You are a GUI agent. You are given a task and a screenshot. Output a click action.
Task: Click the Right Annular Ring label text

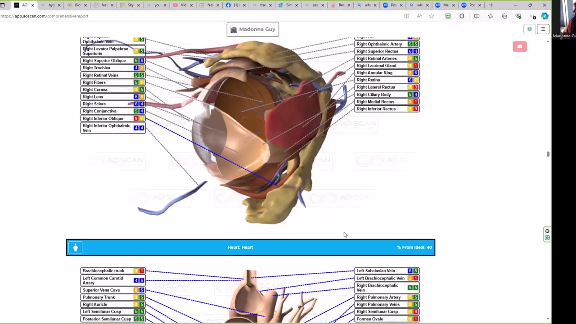pyautogui.click(x=374, y=73)
